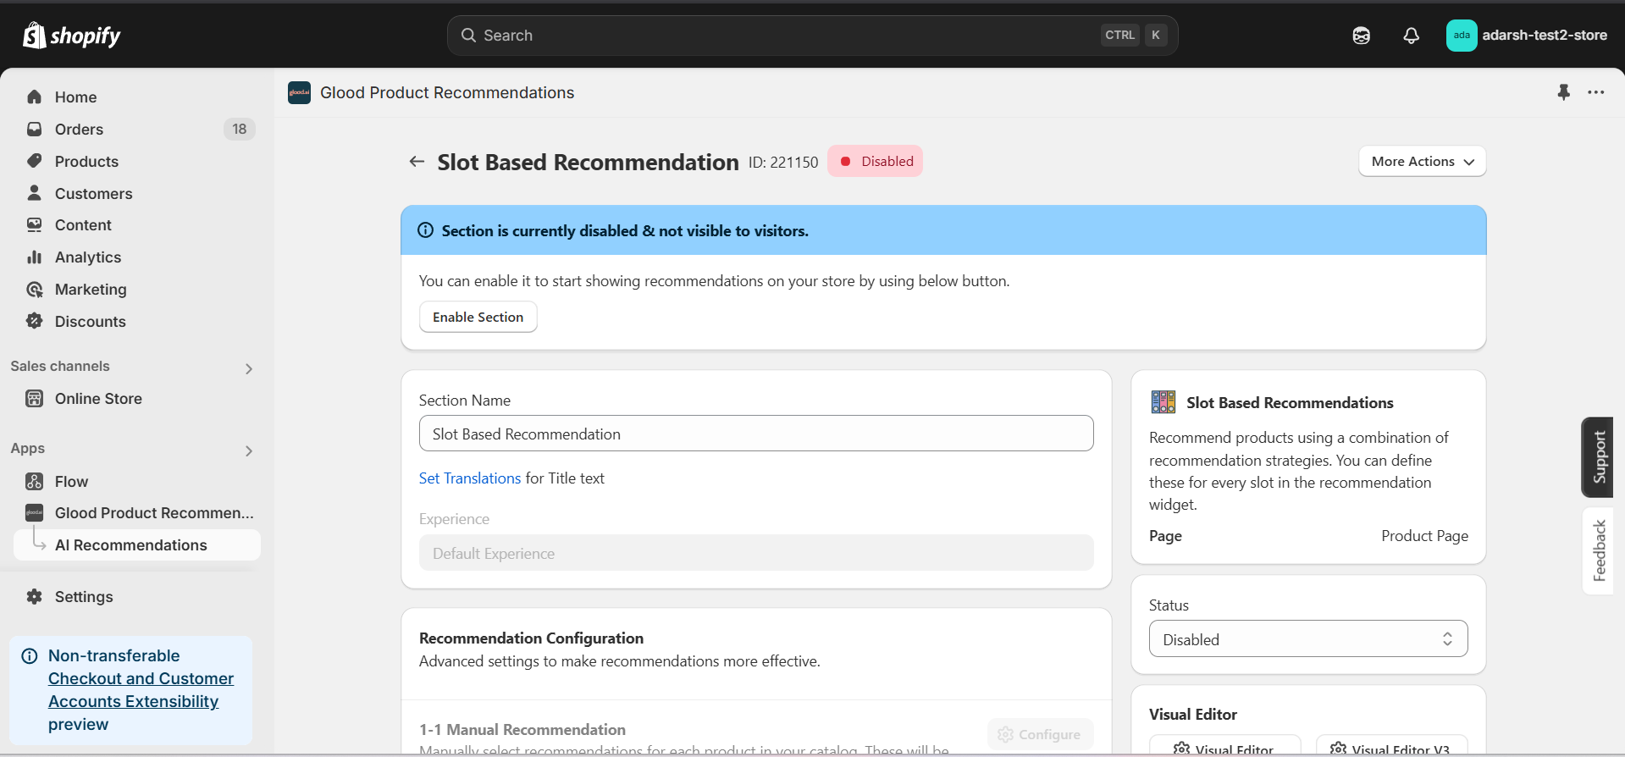Open the Support side tab
Image resolution: width=1625 pixels, height=757 pixels.
coord(1598,457)
